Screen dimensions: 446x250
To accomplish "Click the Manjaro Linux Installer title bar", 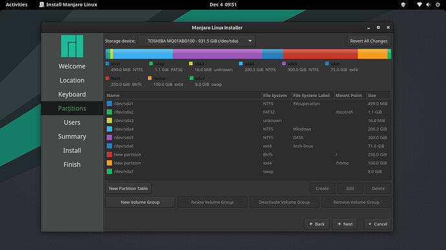I will (217, 28).
